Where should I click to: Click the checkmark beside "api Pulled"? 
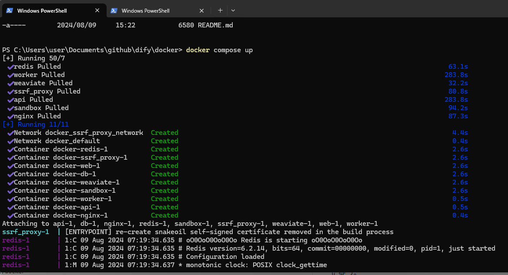(x=10, y=99)
